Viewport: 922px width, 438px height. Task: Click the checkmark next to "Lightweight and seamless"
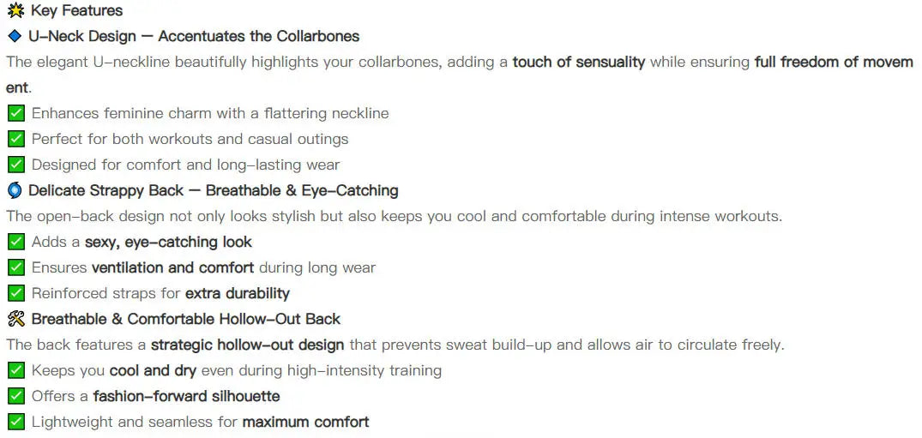coord(15,422)
